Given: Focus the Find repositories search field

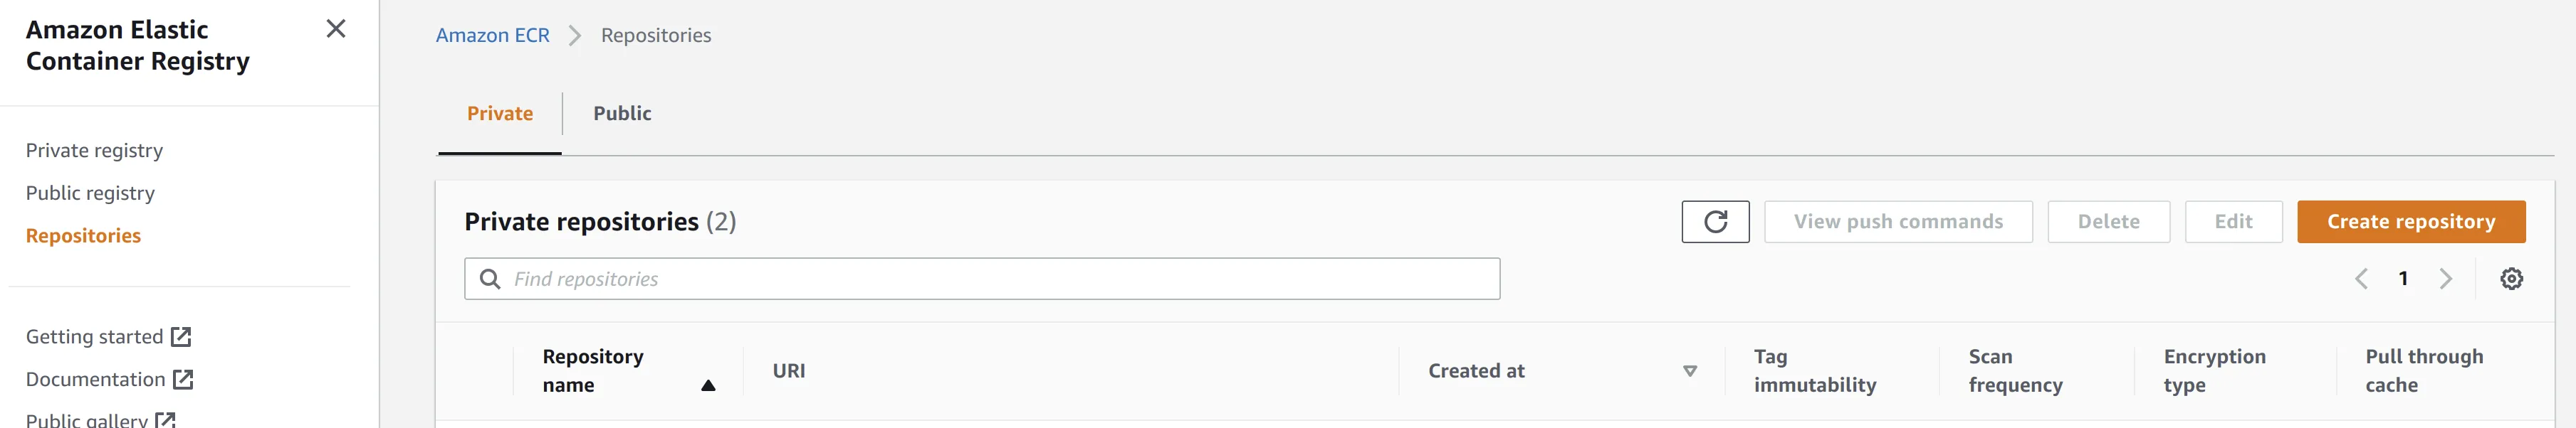Looking at the screenshot, I should point(1000,279).
